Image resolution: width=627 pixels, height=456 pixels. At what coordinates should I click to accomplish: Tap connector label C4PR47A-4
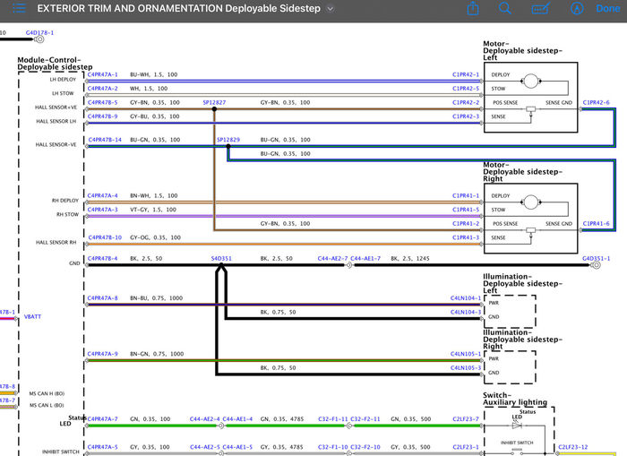pyautogui.click(x=102, y=195)
